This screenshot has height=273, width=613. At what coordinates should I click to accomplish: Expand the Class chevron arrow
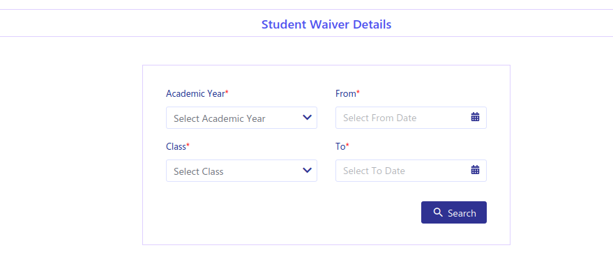tap(308, 171)
